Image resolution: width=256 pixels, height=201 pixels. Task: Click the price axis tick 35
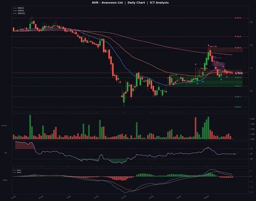coord(251,68)
